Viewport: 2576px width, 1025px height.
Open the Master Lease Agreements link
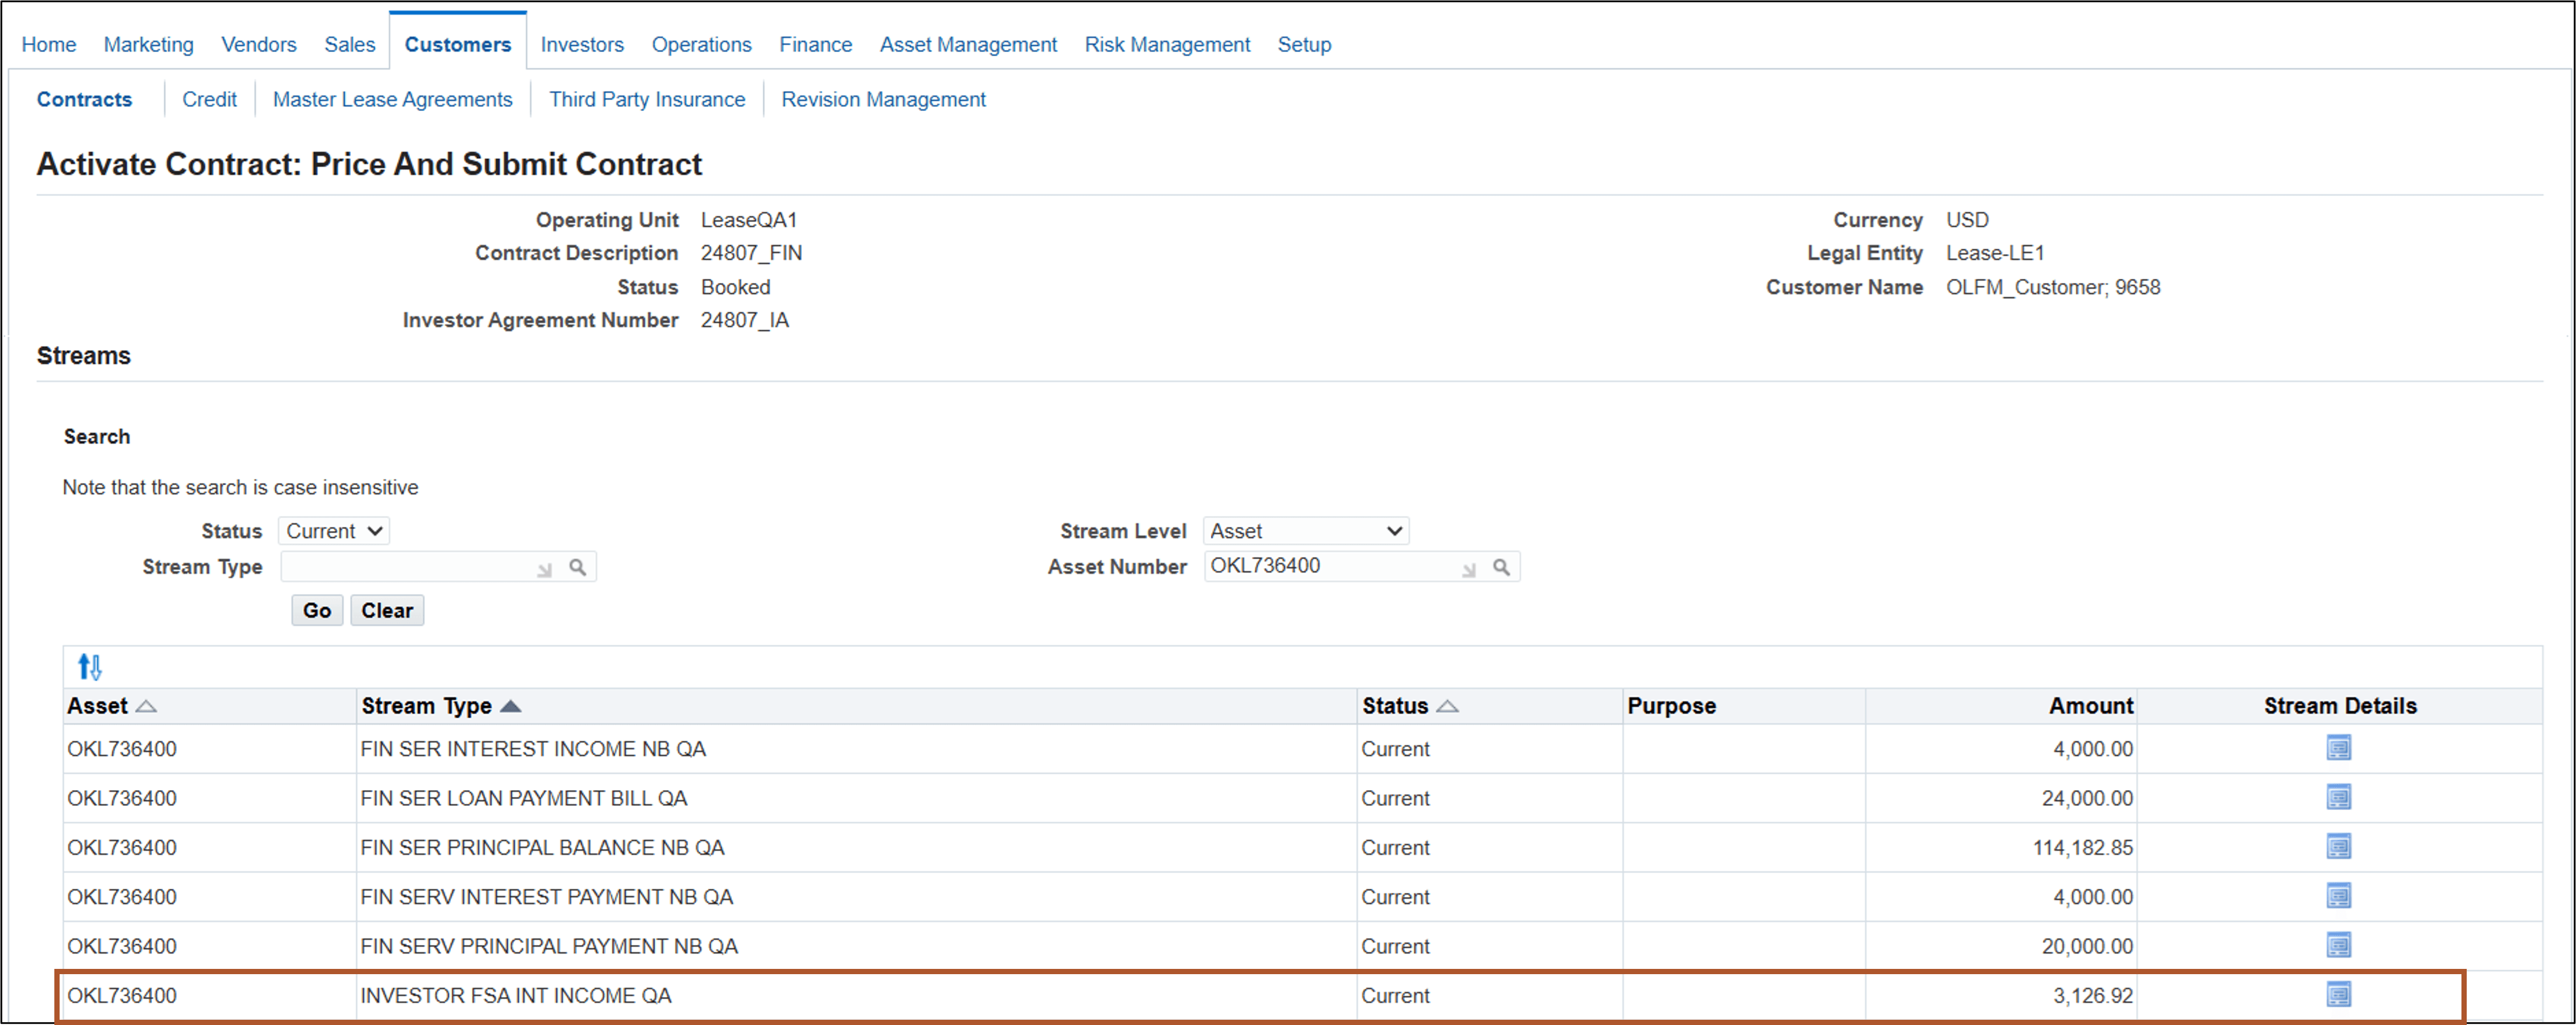(392, 99)
